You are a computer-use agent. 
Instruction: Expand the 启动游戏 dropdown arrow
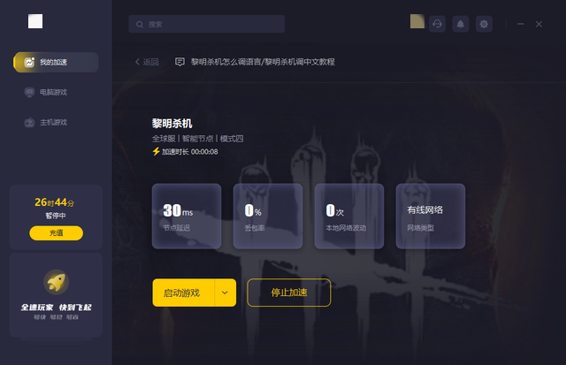(226, 293)
